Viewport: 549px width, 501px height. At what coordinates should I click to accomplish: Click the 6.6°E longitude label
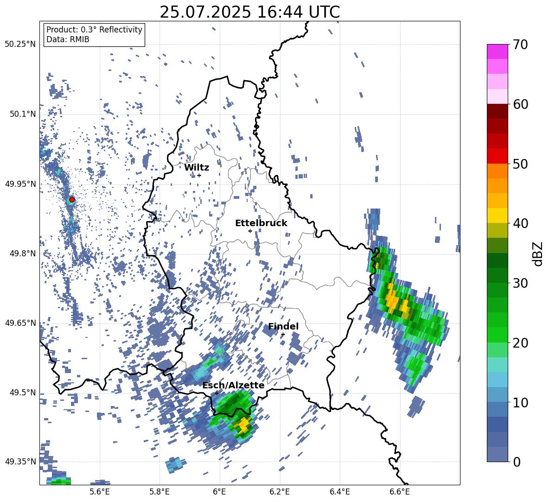(400, 492)
